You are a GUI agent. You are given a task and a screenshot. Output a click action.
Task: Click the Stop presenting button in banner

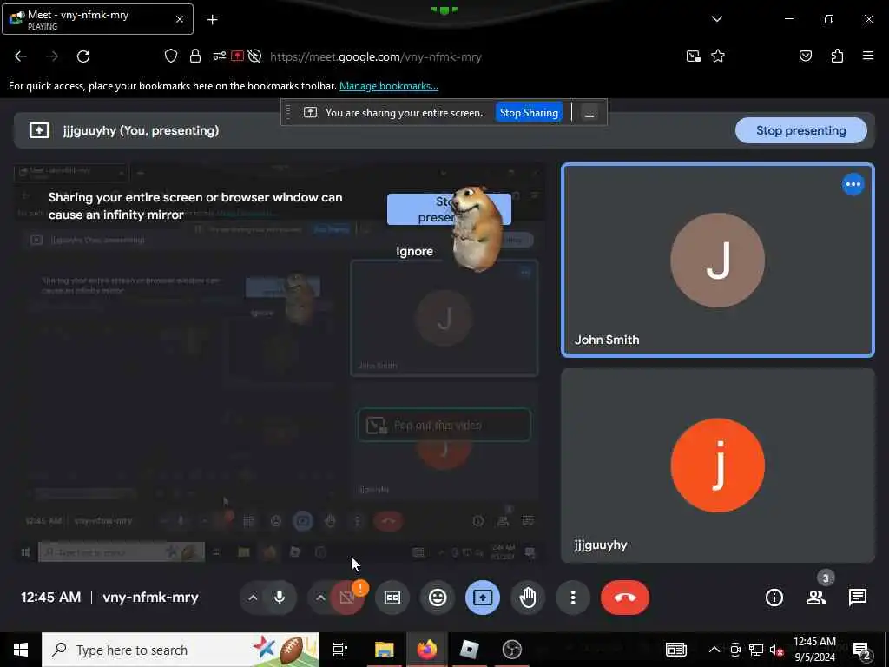(800, 130)
